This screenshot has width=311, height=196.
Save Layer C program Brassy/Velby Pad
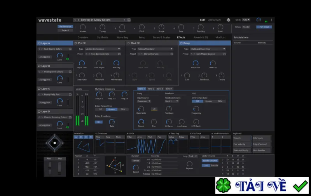[70, 94]
